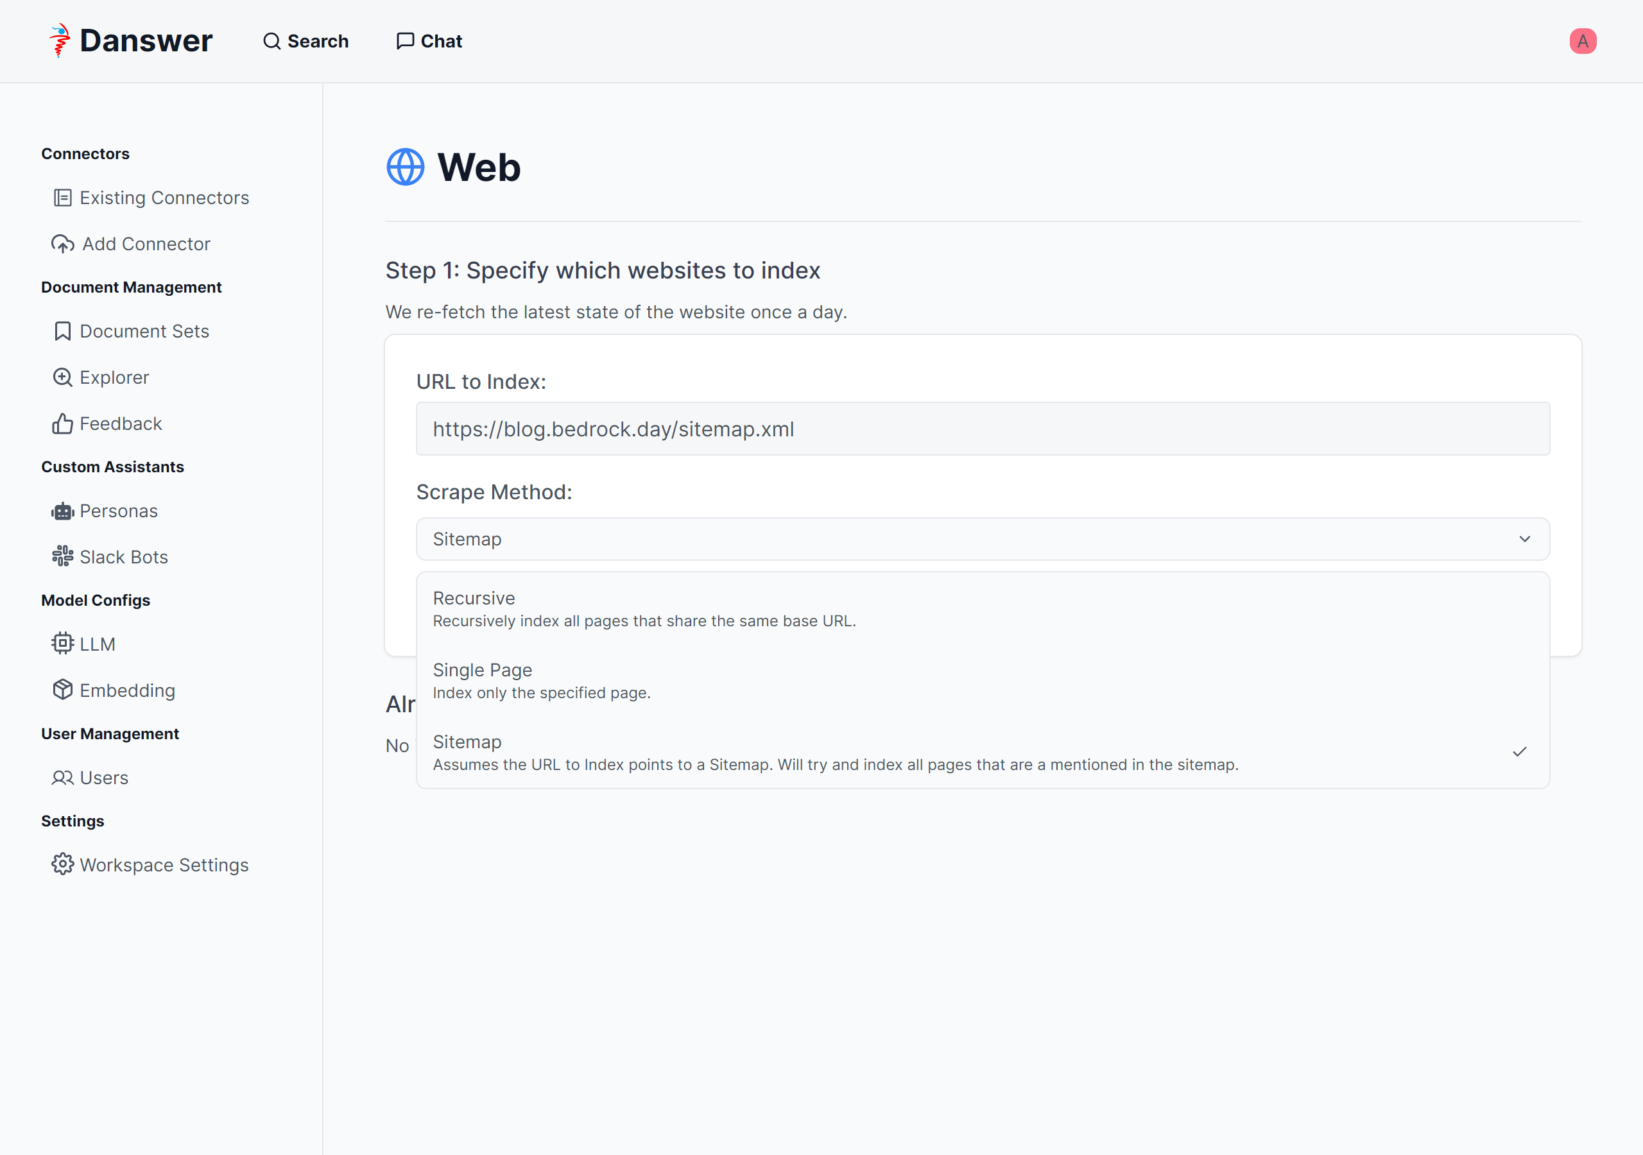
Task: Click the LLM chip icon
Action: click(x=62, y=644)
